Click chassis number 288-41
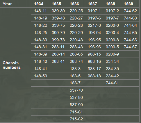 58,61
